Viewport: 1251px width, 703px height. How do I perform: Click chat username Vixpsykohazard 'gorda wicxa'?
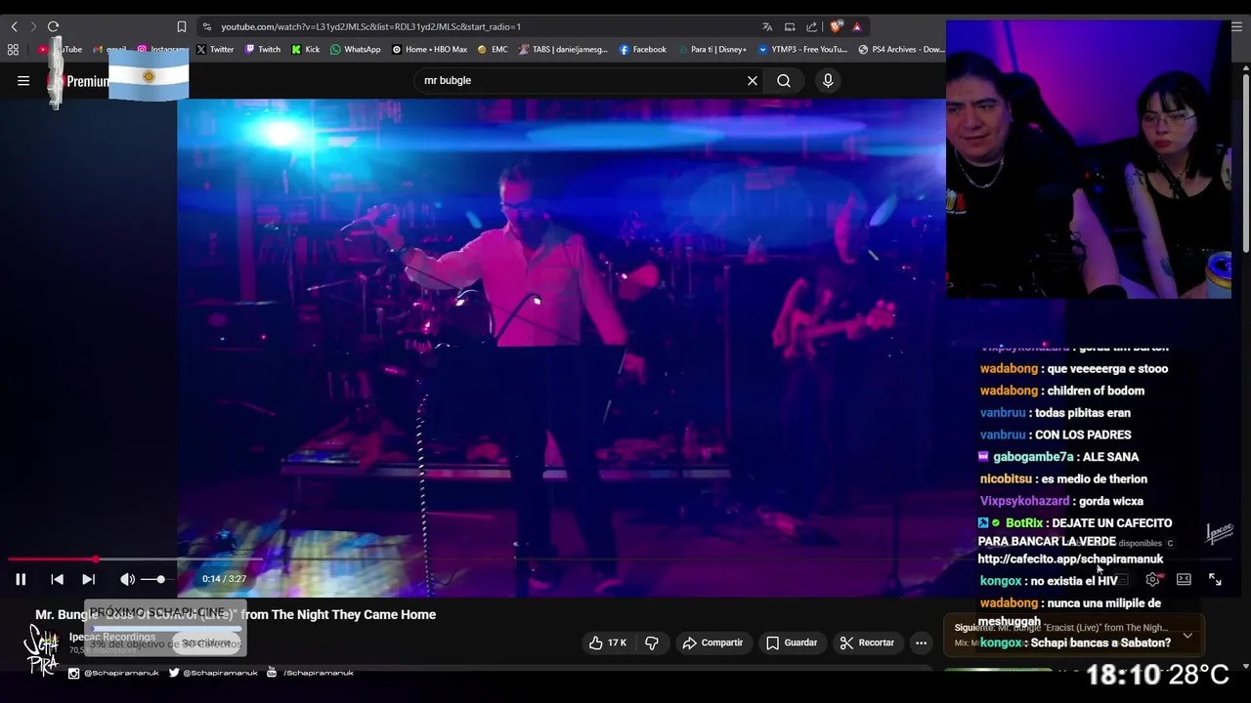click(1024, 501)
